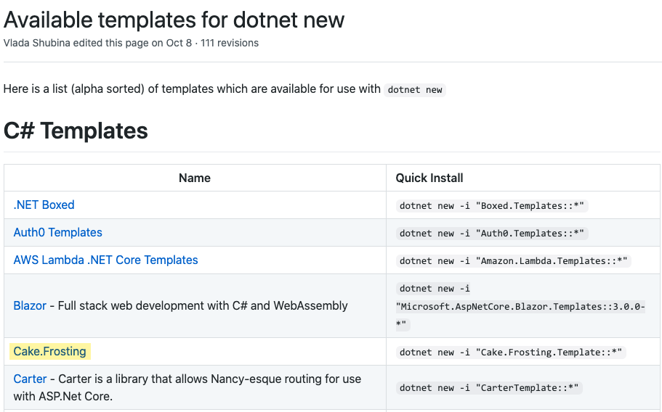
Task: Click the CarterTemplate install command
Action: click(x=489, y=387)
